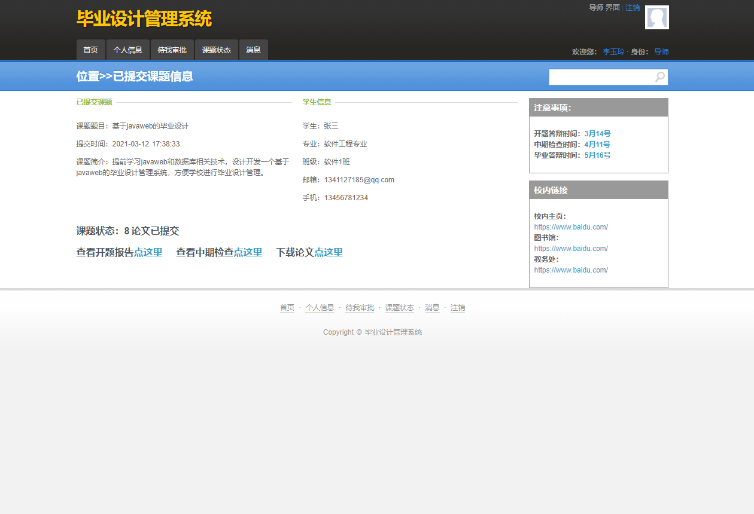Click 点这里 to view midterm check
The width and height of the screenshot is (754, 514).
tap(248, 252)
